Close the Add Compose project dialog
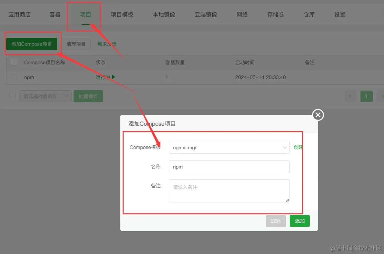 (x=318, y=115)
